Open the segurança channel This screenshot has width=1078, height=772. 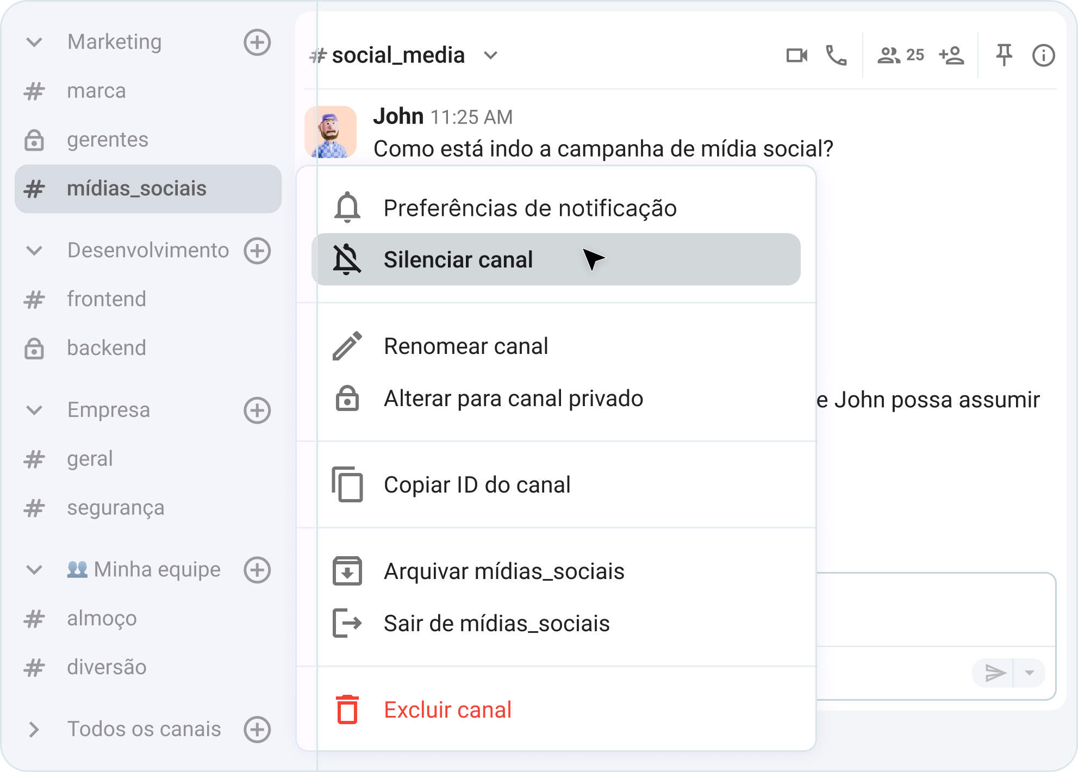click(x=148, y=508)
